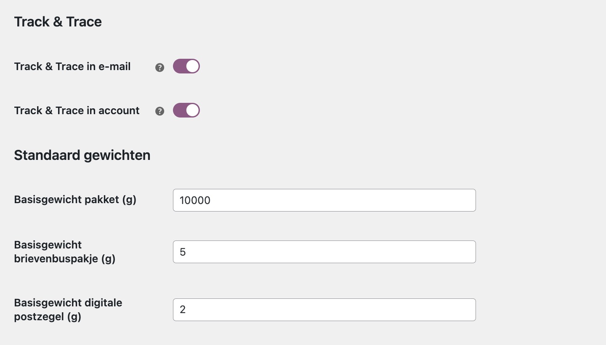Click the question mark next to the account toggle
606x345 pixels.
pyautogui.click(x=159, y=111)
